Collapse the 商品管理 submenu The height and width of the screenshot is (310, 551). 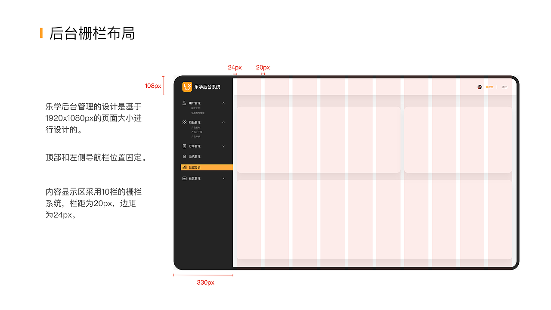[223, 122]
